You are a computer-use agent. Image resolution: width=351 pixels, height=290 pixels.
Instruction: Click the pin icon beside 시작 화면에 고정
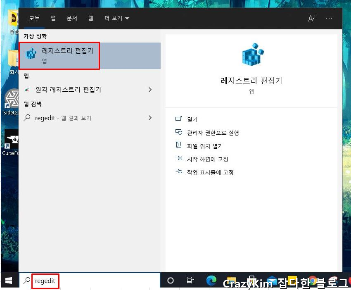179,158
